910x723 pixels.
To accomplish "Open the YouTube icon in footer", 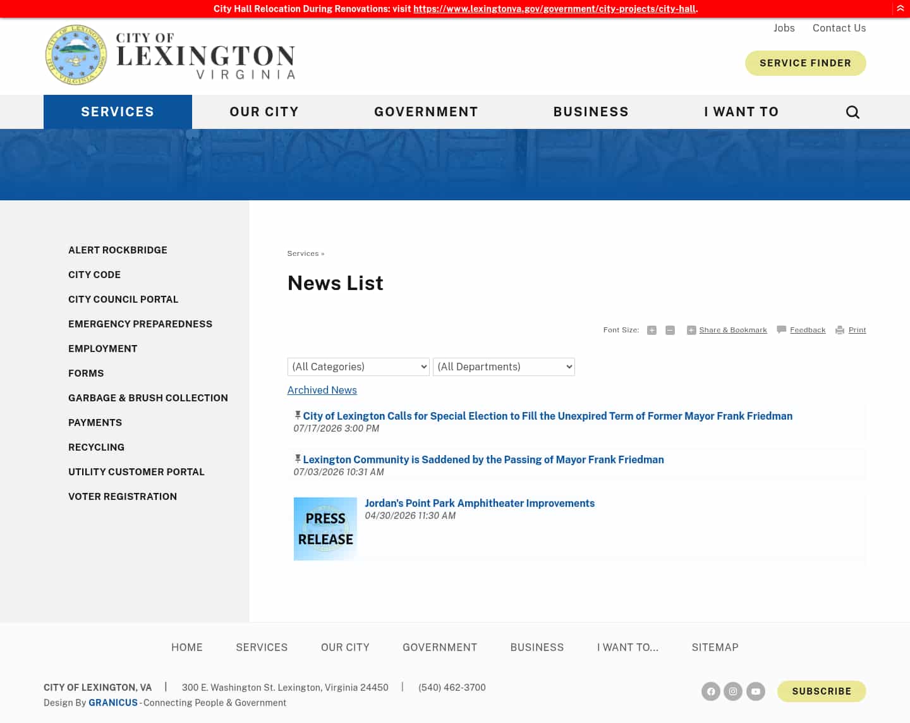I will click(756, 691).
